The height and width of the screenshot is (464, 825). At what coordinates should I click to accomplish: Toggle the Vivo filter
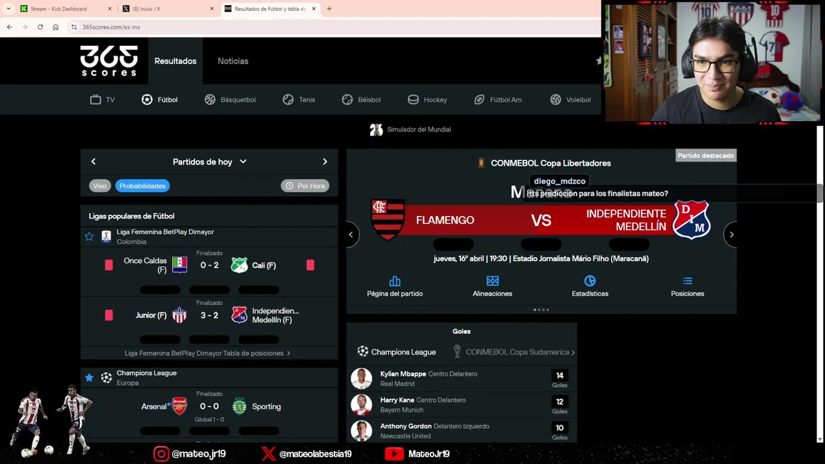point(100,186)
